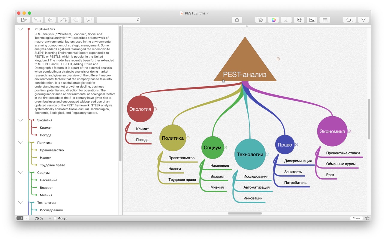This screenshot has height=241, width=386.
Task: Open the emoji icon picker
Action: 299,20
